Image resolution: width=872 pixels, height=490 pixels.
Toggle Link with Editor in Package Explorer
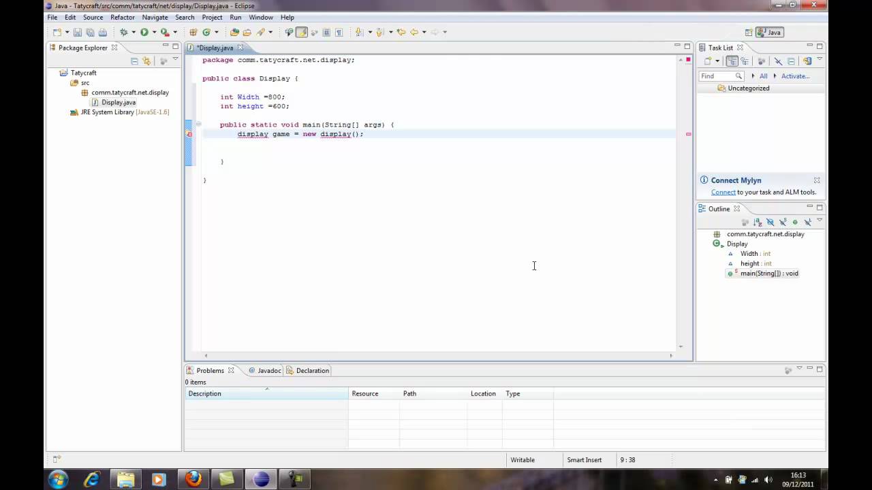pos(146,61)
